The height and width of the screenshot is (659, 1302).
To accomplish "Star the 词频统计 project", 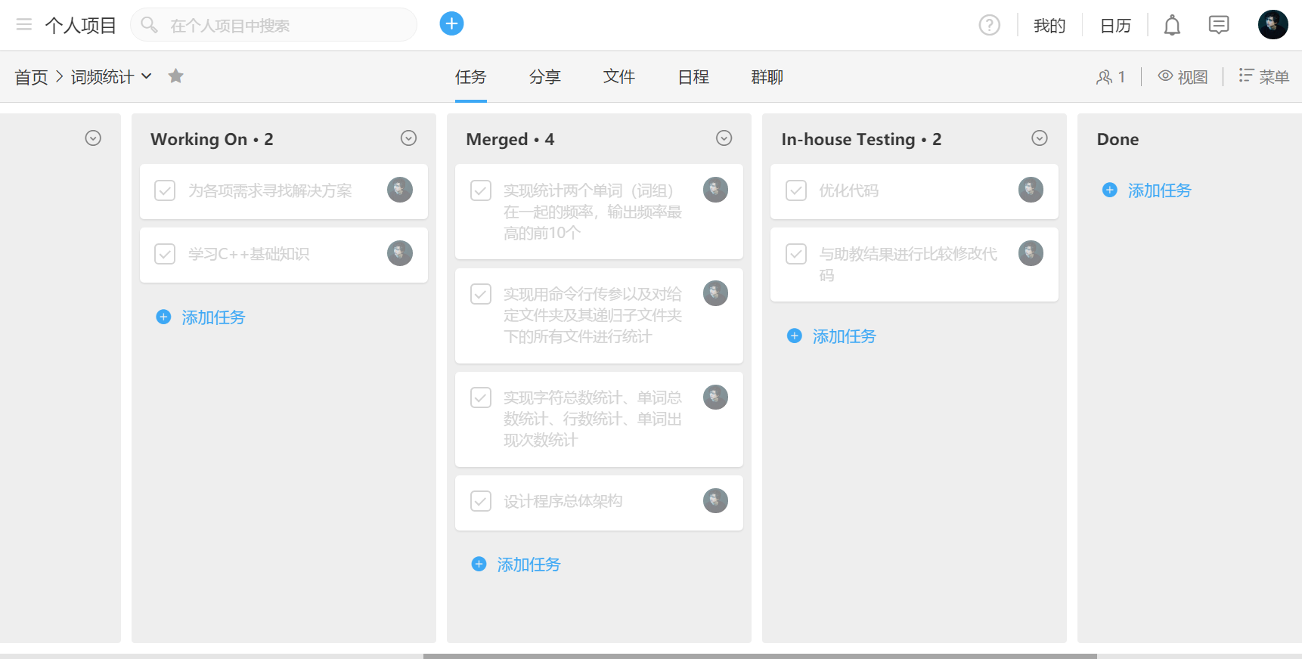I will pos(175,76).
